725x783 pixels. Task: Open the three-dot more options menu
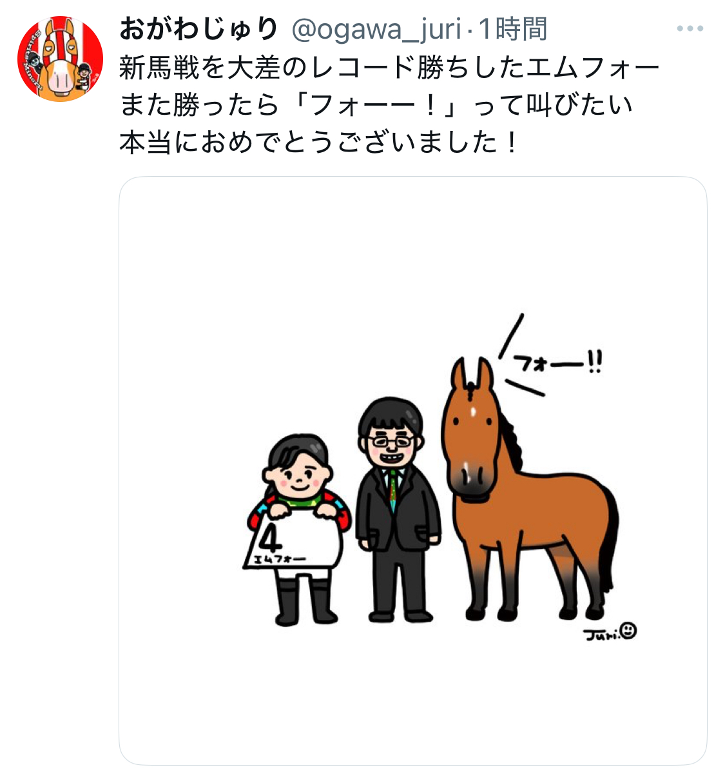tap(690, 29)
